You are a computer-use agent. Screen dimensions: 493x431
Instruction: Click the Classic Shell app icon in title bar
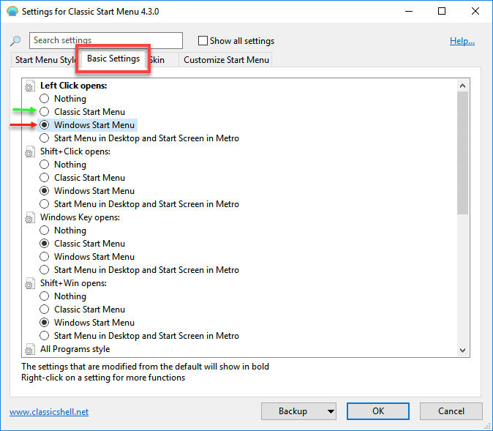pos(12,11)
